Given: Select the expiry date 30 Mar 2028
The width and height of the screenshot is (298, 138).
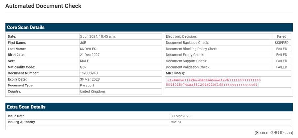Looking at the screenshot, I should pyautogui.click(x=90, y=79).
